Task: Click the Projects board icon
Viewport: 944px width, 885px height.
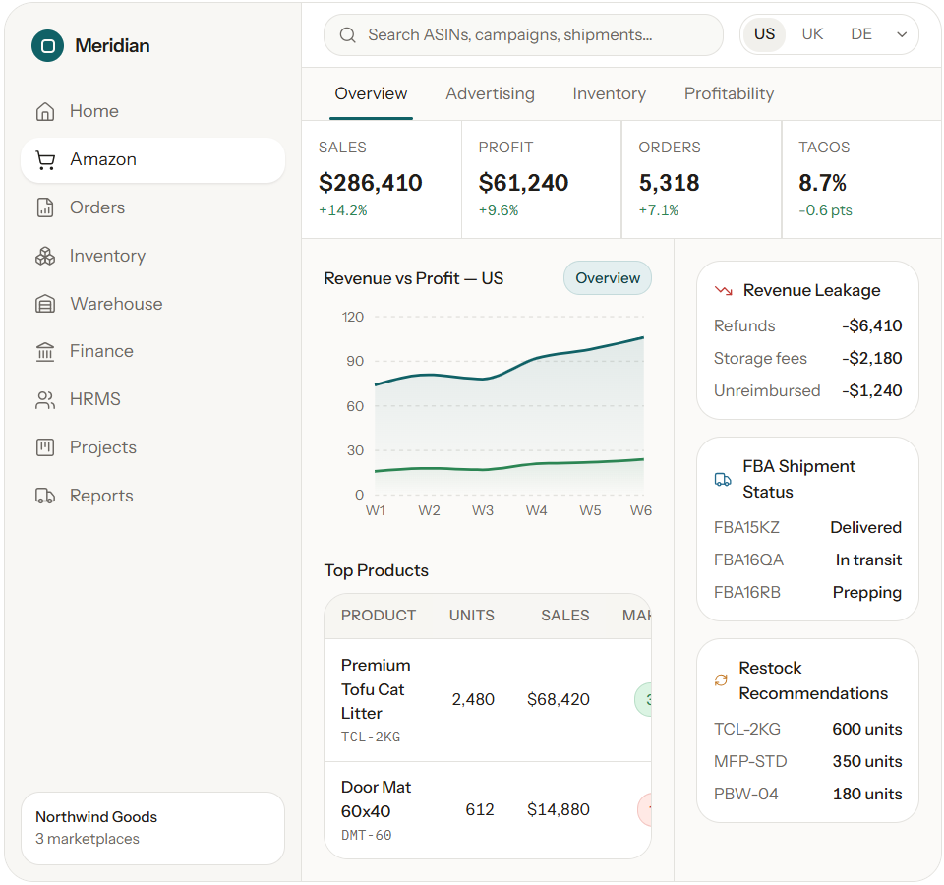Action: 45,447
